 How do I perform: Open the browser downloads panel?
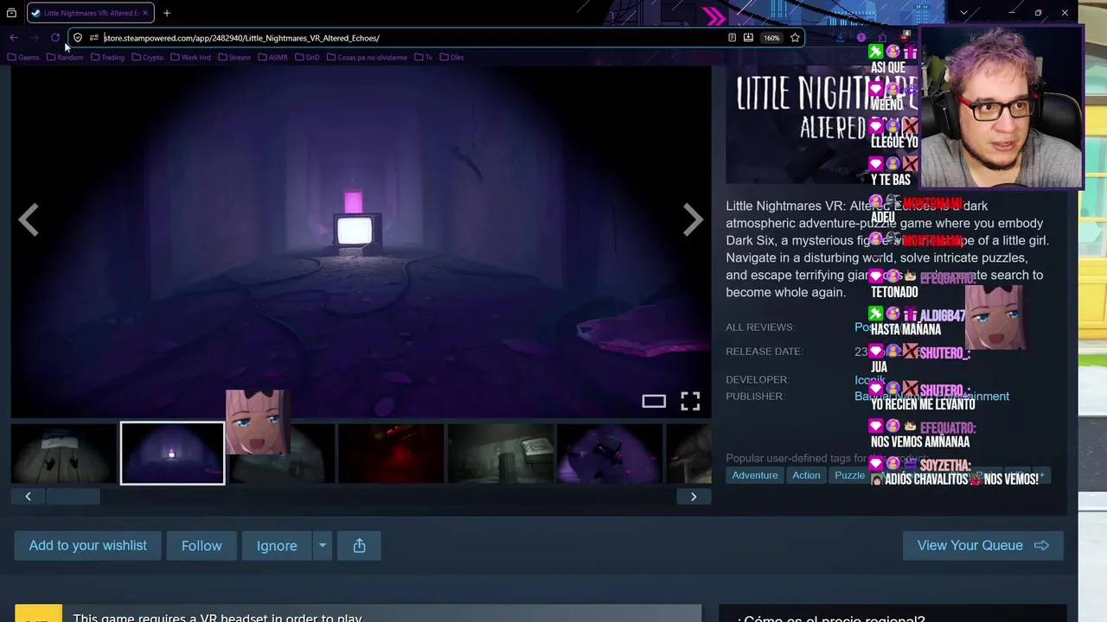841,37
